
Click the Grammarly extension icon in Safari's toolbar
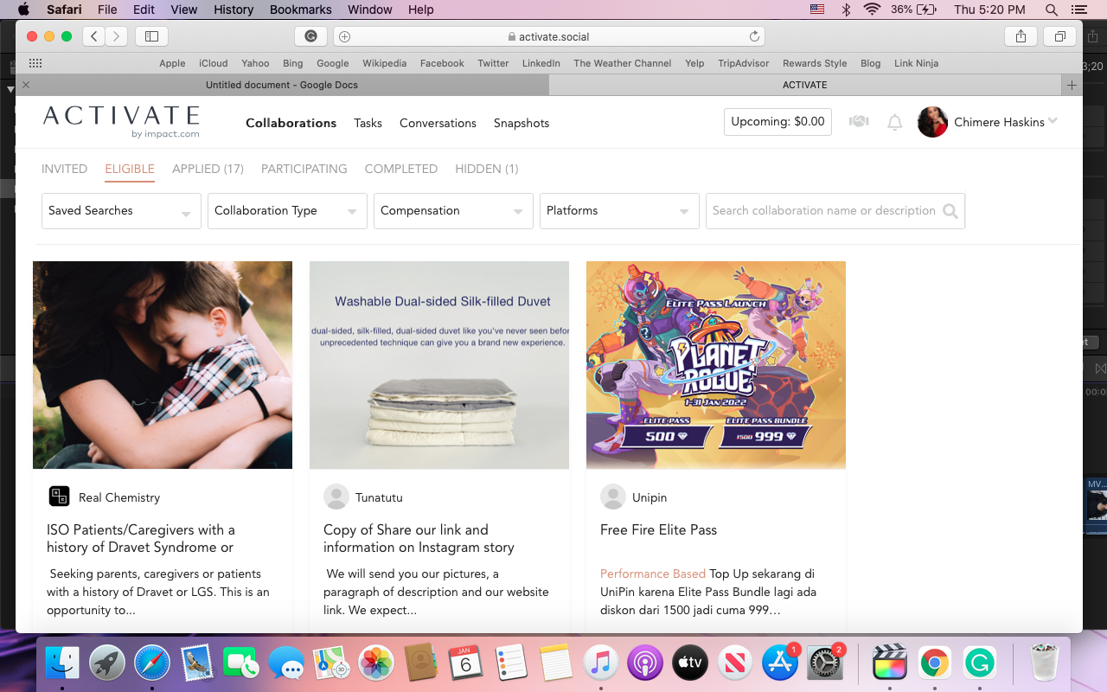pyautogui.click(x=310, y=36)
